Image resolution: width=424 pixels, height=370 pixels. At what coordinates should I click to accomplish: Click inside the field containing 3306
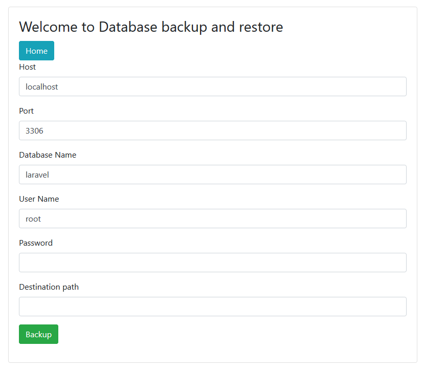(212, 130)
